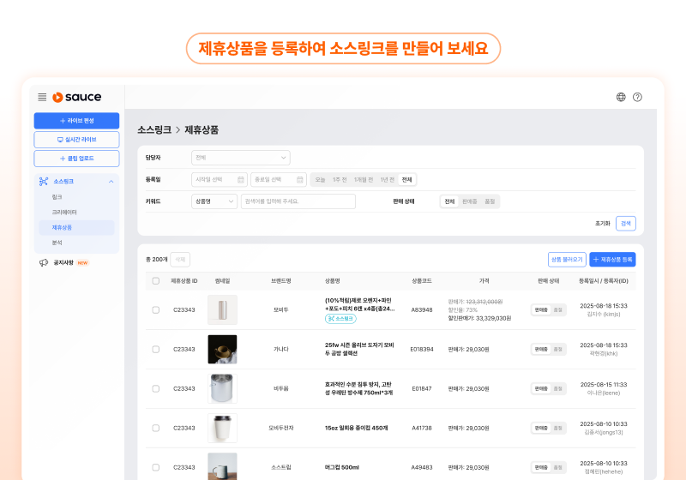The height and width of the screenshot is (480, 686).
Task: Click the 등록일시 / 등록자(ID) column header
Action: pos(604,281)
